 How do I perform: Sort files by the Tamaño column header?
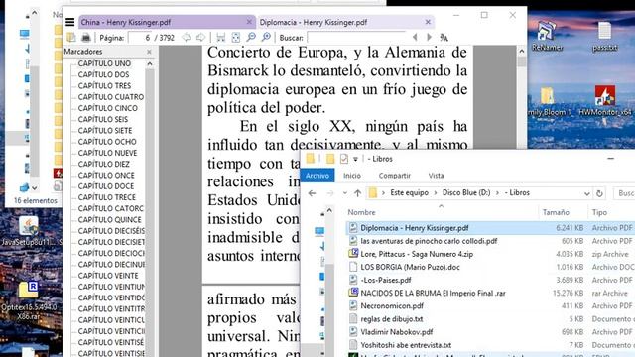click(x=556, y=212)
